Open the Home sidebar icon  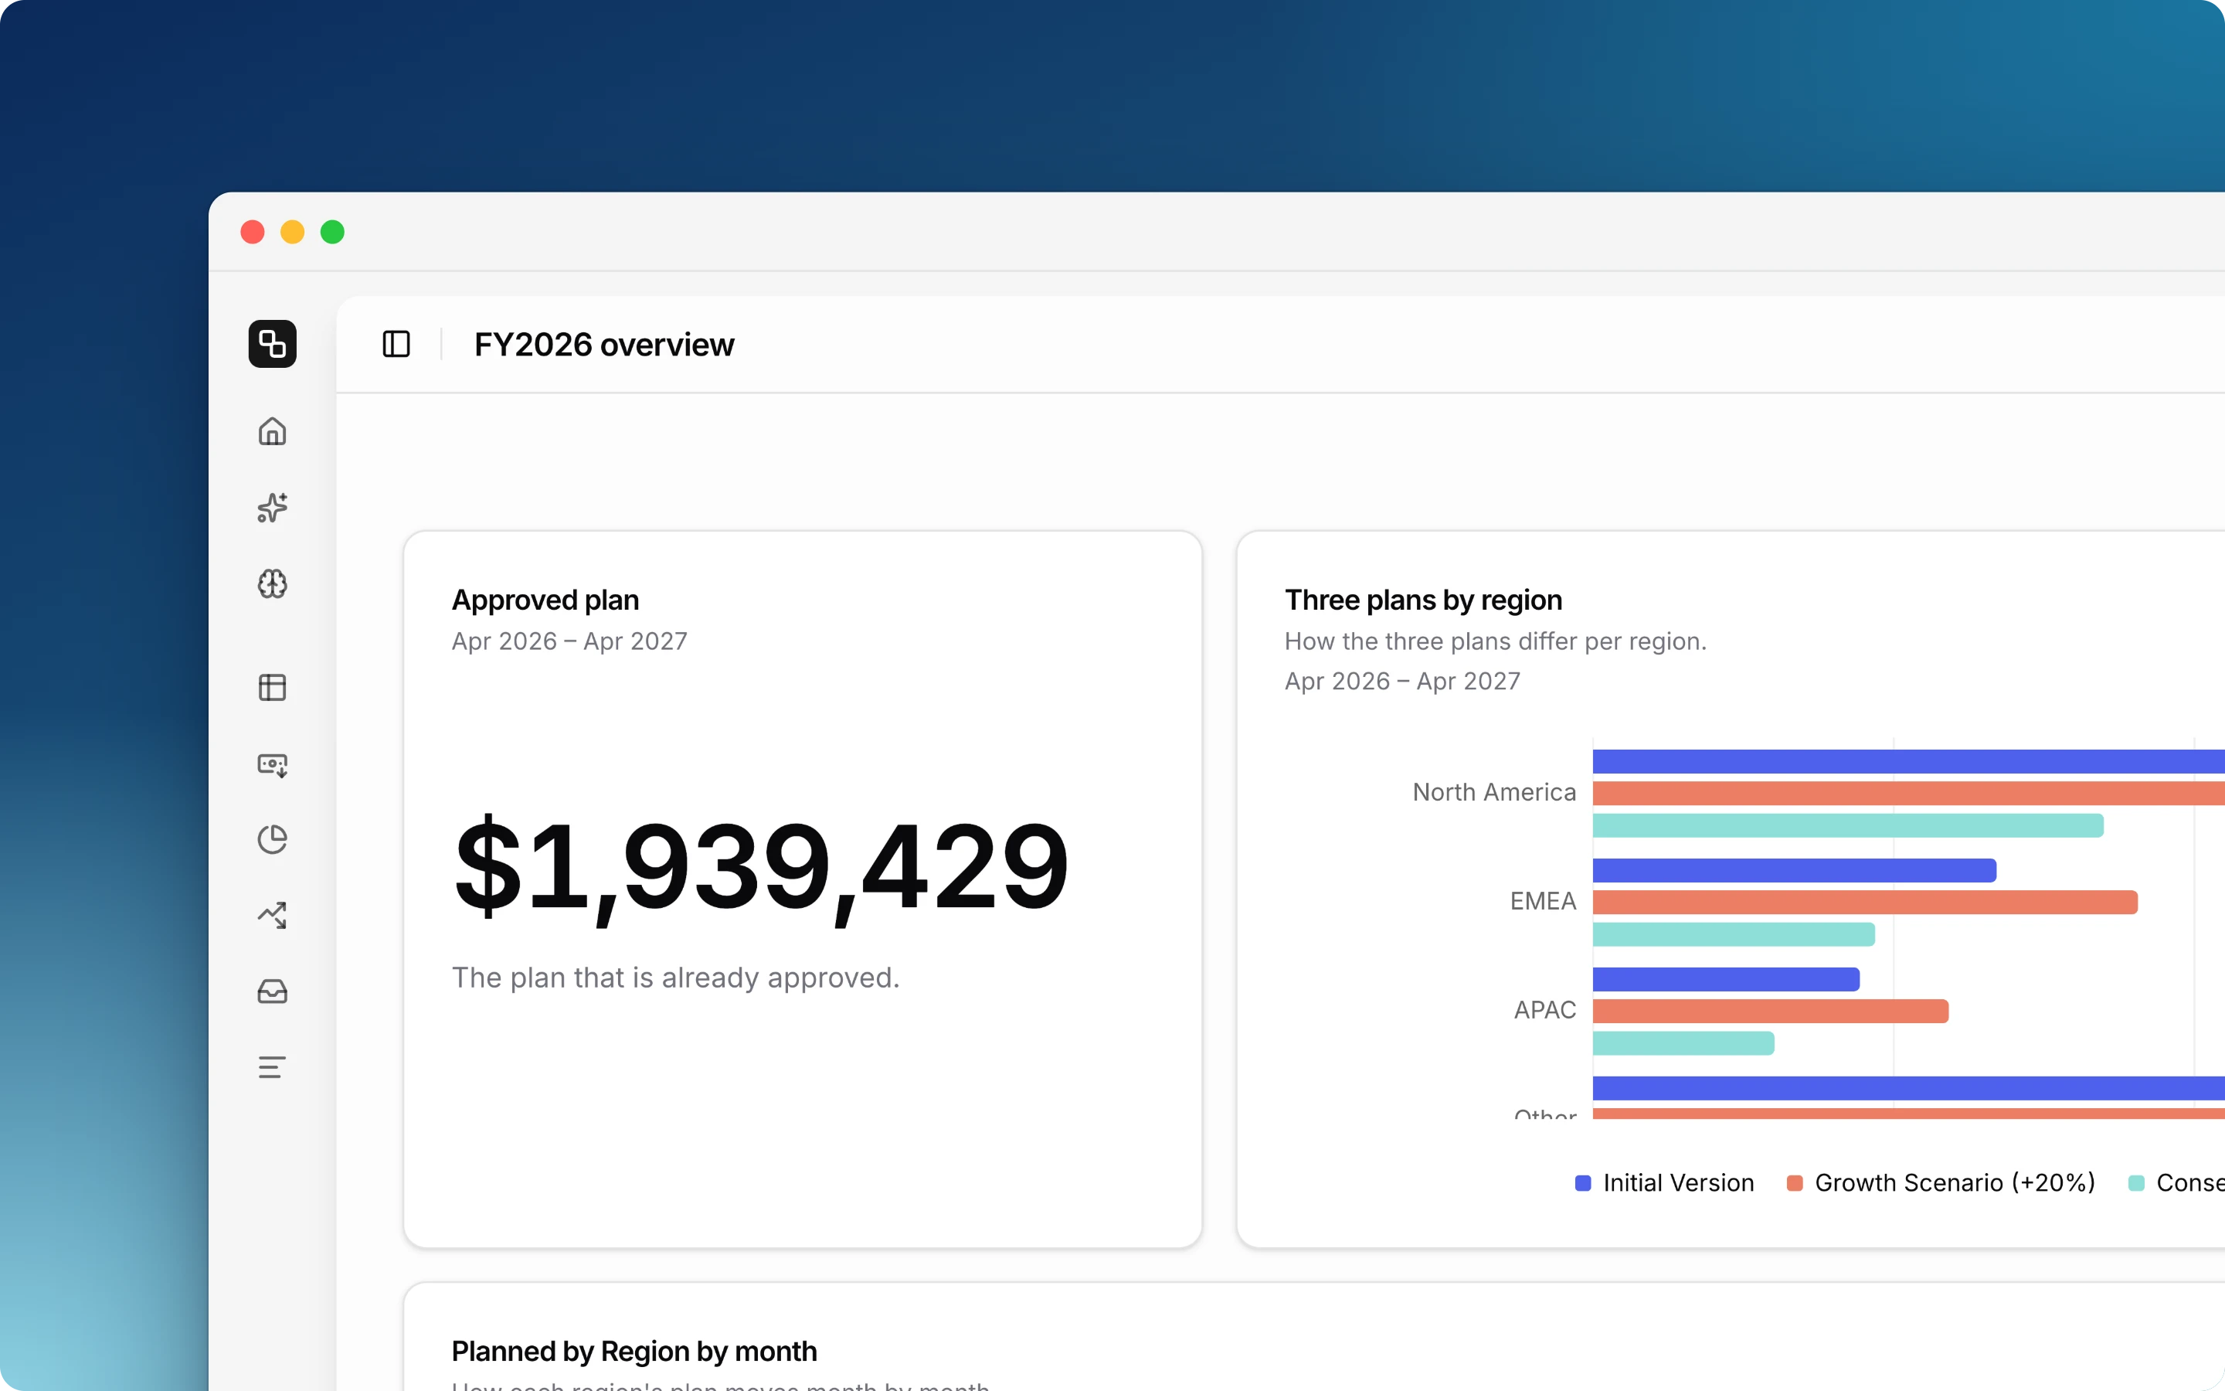[x=272, y=431]
